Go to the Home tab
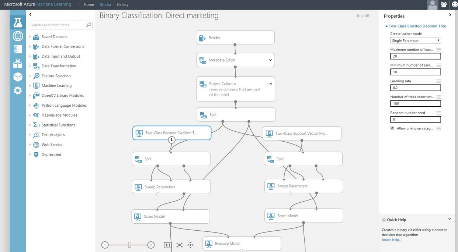458x252 pixels. pos(89,4)
